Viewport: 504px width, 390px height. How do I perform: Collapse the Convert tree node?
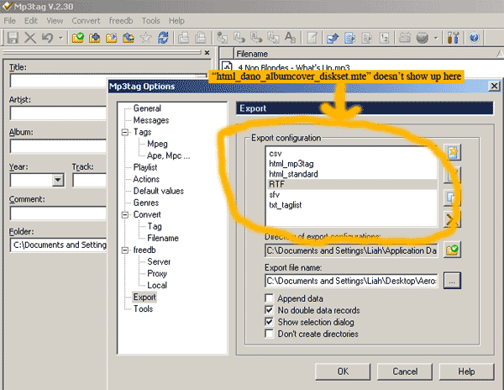tap(125, 215)
